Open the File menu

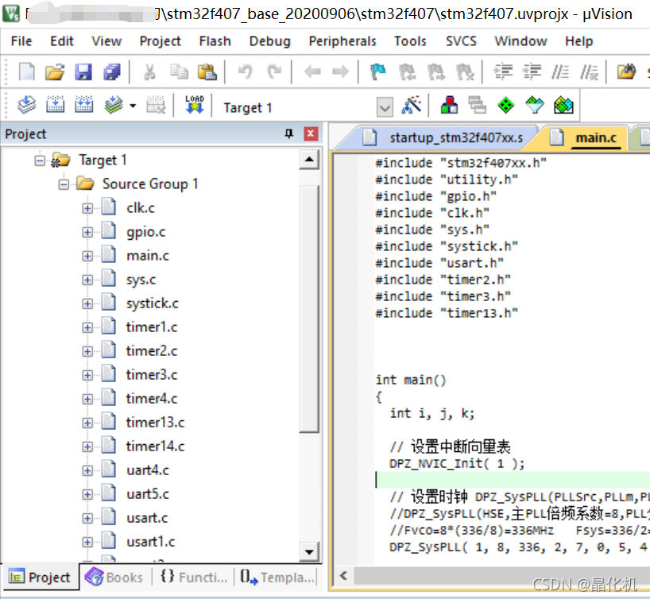coord(21,41)
